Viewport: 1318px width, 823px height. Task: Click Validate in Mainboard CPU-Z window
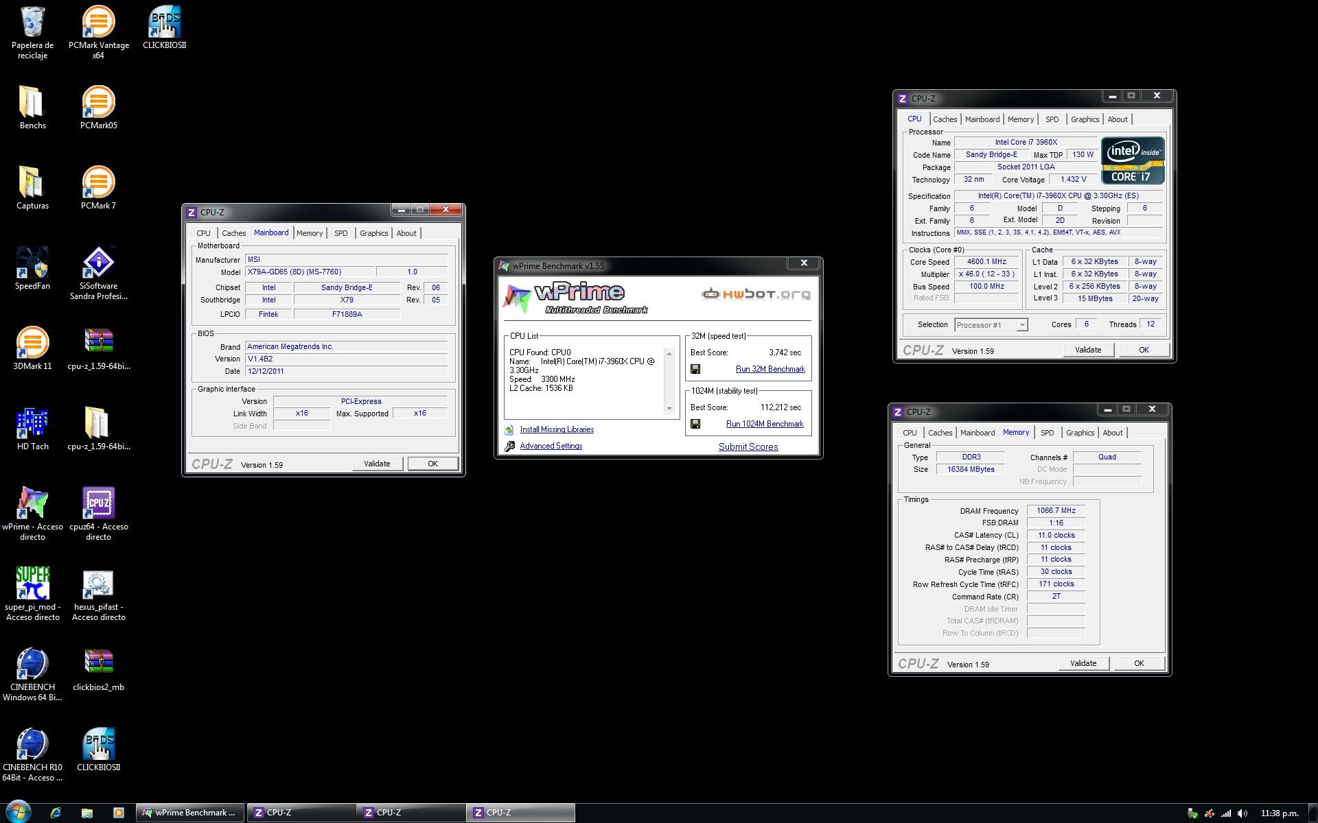pyautogui.click(x=377, y=464)
